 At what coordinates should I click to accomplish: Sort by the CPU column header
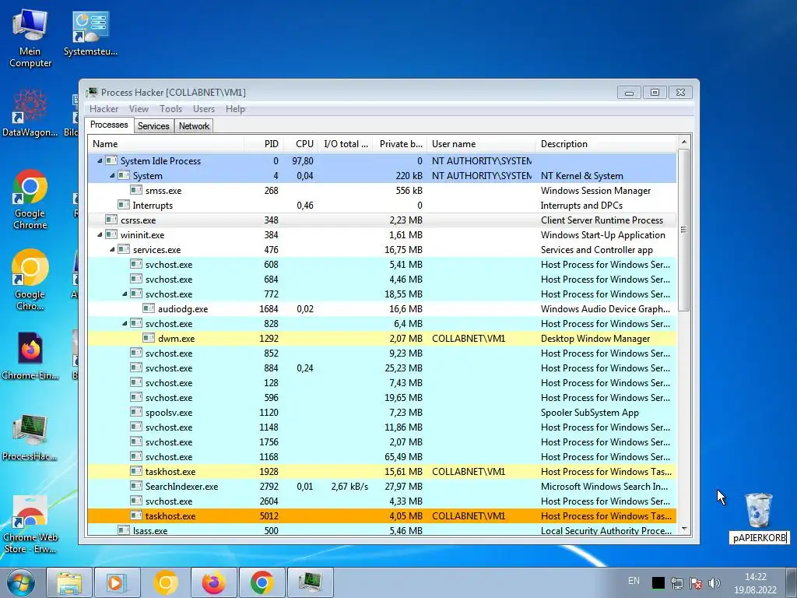click(301, 144)
